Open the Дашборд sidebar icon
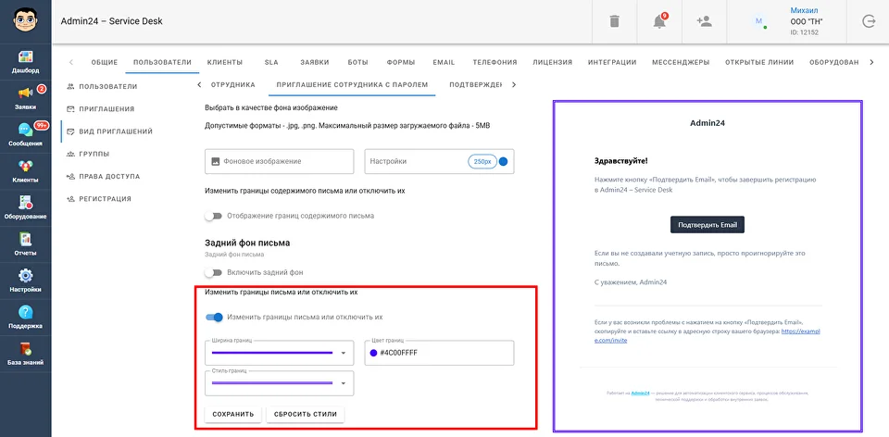The width and height of the screenshot is (889, 437). [x=26, y=57]
